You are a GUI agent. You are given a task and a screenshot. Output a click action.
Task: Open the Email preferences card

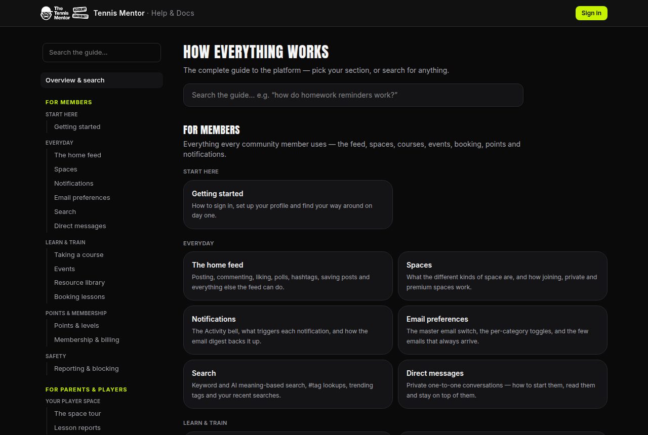[502, 330]
